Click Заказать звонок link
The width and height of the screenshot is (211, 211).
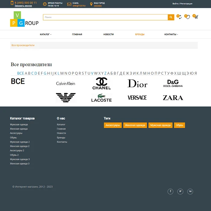pyautogui.click(x=23, y=6)
